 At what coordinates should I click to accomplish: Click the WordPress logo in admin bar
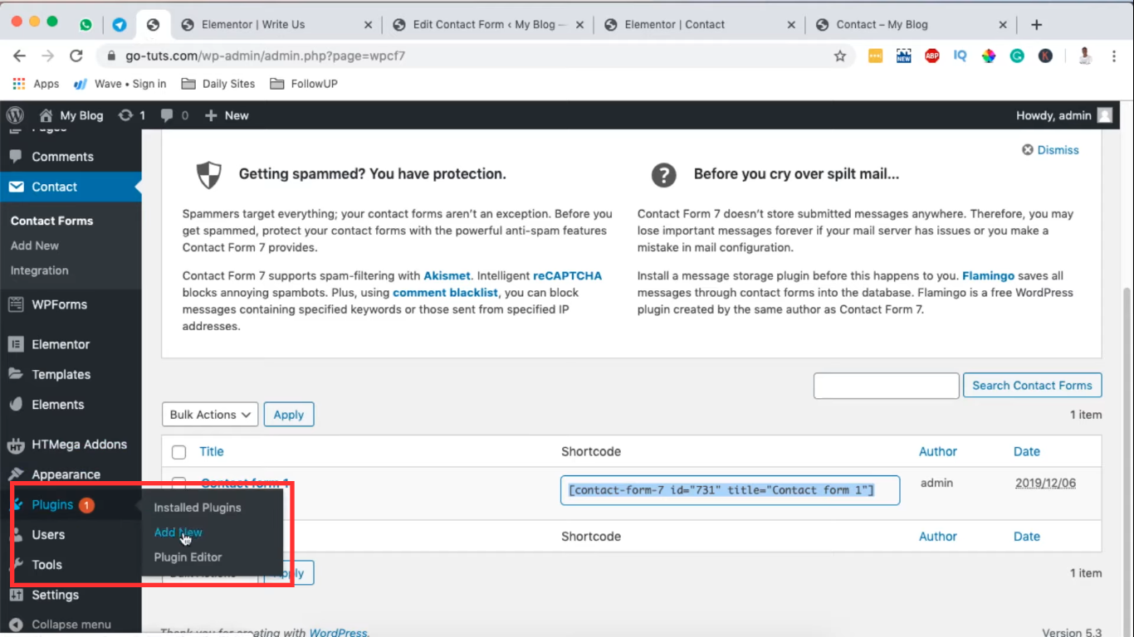tap(15, 115)
